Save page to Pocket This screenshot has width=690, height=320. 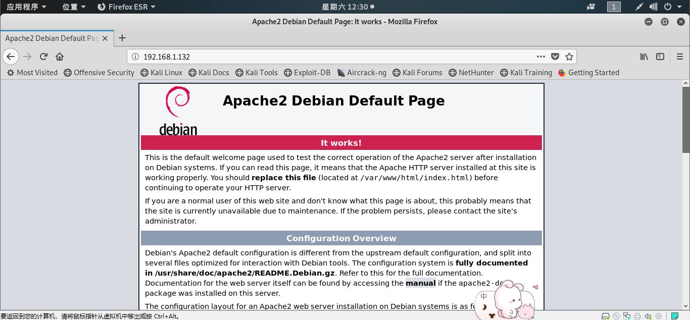(555, 57)
